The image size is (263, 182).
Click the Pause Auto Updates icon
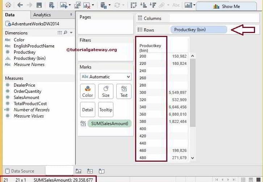point(104,5)
